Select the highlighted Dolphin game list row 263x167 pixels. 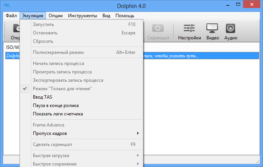pyautogui.click(x=132, y=56)
